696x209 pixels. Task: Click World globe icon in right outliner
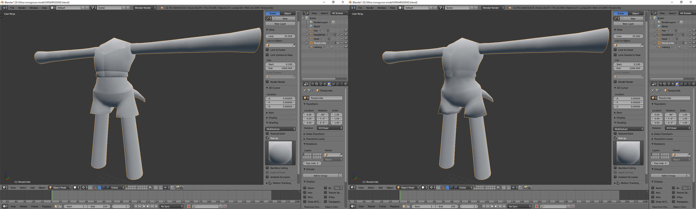click(x=659, y=26)
